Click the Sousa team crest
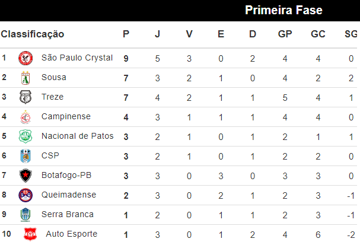The image size is (360, 245). [26, 78]
